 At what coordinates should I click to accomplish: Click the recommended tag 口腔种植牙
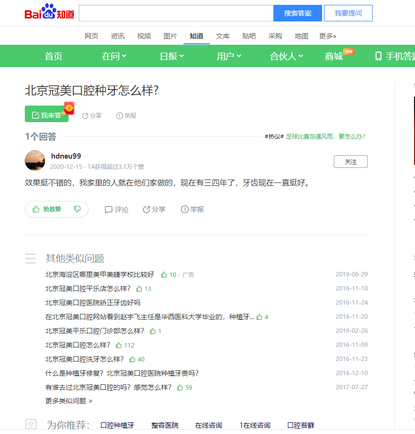(x=117, y=425)
